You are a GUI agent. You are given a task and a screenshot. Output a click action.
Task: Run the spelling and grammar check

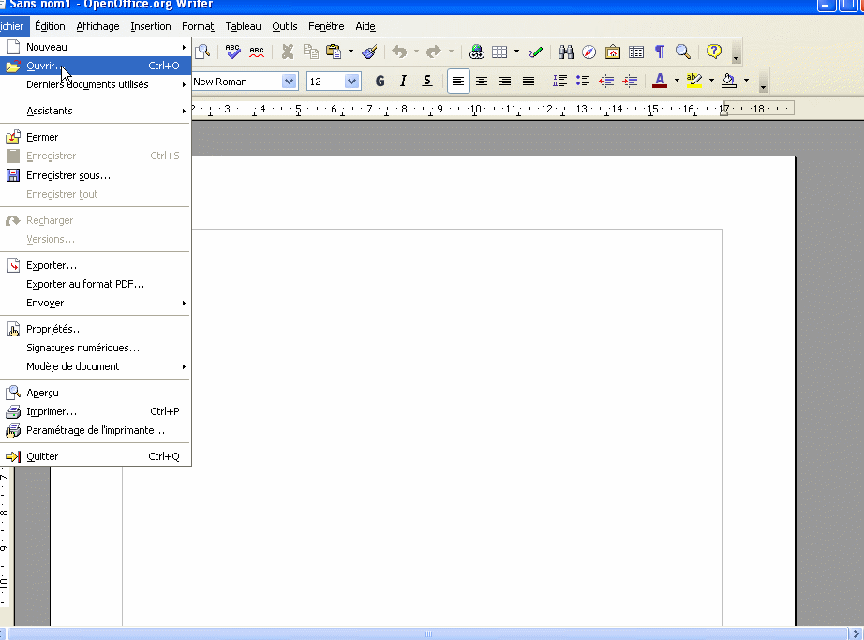click(x=233, y=52)
